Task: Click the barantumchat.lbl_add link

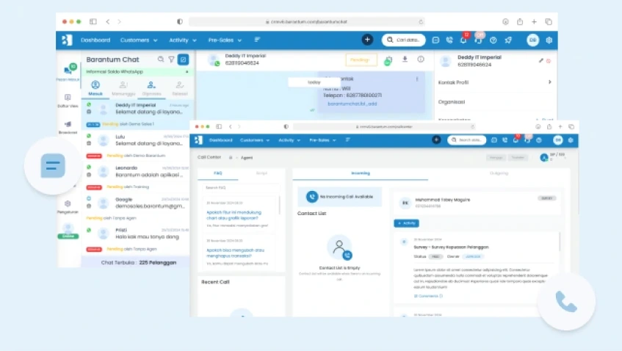Action: [x=352, y=104]
